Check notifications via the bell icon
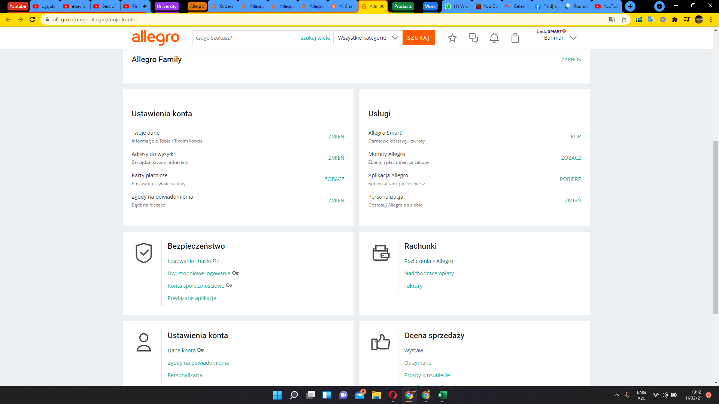 click(x=494, y=38)
